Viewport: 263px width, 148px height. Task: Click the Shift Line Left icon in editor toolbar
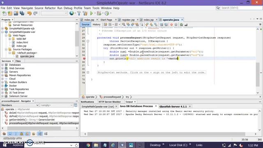(x=161, y=25)
